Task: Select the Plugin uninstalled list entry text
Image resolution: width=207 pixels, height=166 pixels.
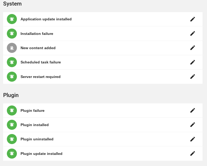Action: [37, 139]
